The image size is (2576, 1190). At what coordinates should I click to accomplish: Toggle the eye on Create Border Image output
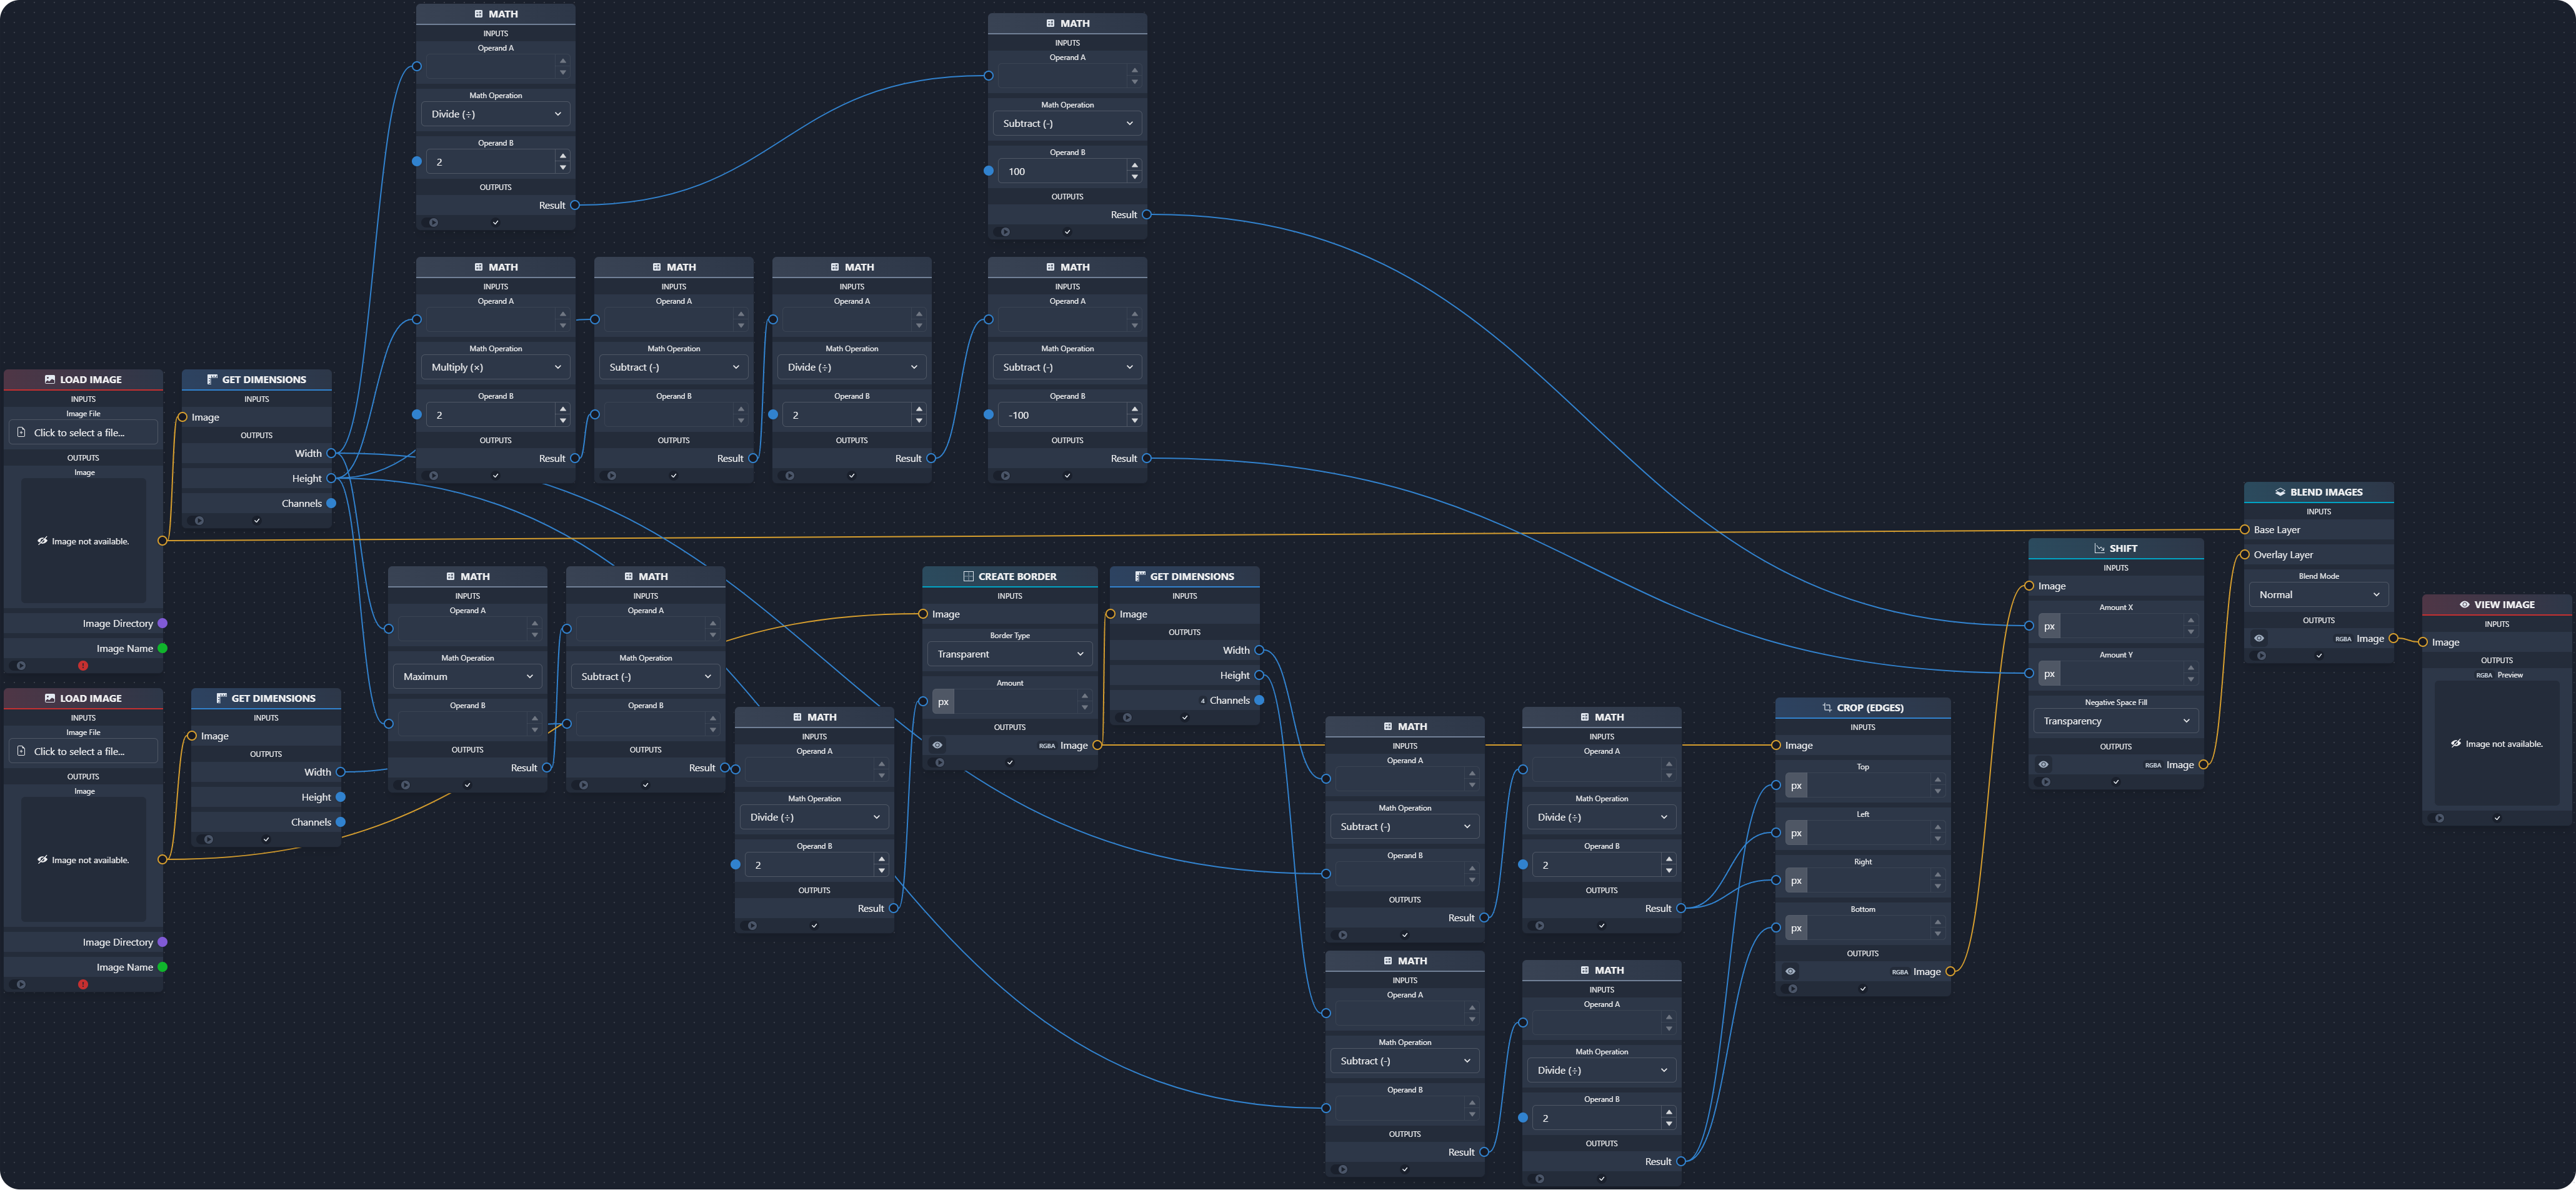coord(937,745)
